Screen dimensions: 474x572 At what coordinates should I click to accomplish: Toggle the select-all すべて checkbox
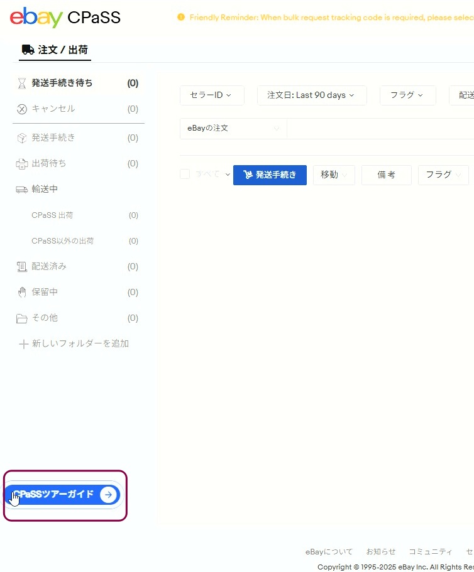coord(185,175)
